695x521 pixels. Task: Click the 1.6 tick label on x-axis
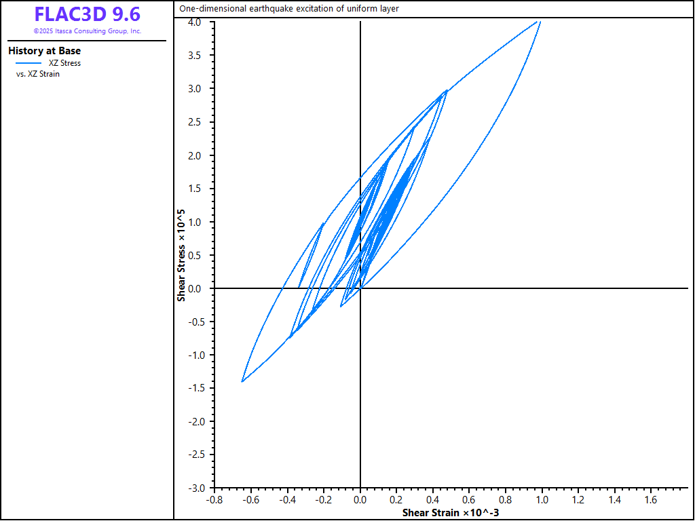tap(651, 499)
